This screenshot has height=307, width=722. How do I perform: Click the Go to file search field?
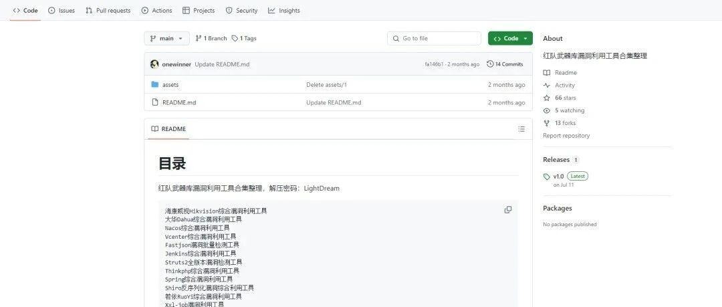(435, 38)
